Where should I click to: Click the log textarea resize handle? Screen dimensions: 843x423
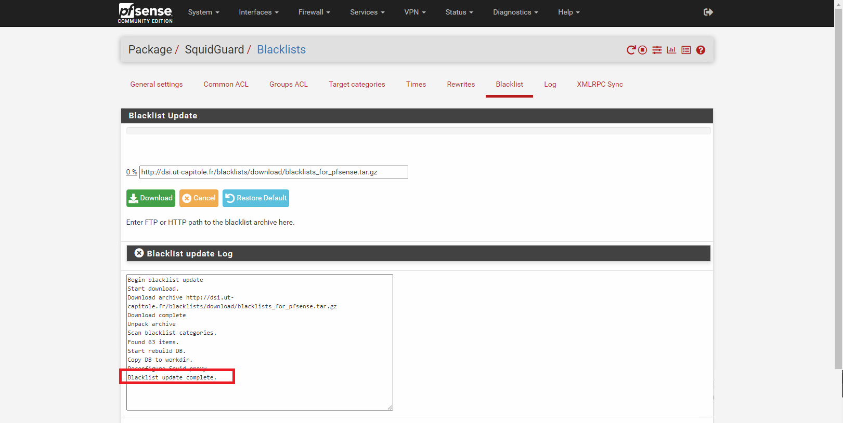[390, 407]
